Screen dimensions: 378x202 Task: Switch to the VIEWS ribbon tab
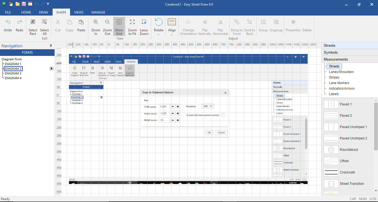[79, 12]
